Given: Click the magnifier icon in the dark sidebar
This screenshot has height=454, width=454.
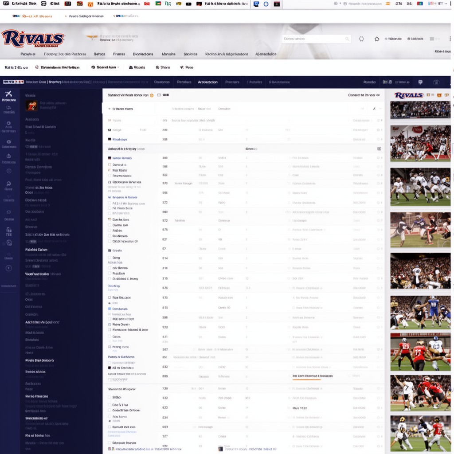Looking at the screenshot, I should [9, 184].
